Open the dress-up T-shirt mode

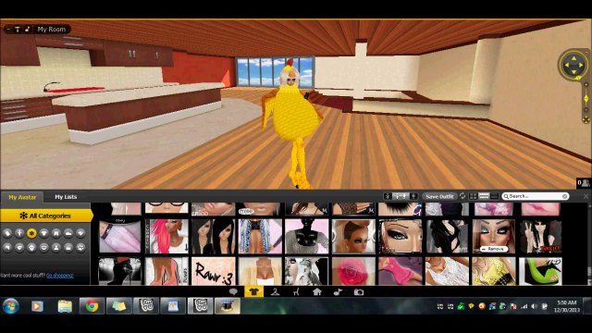tap(253, 292)
